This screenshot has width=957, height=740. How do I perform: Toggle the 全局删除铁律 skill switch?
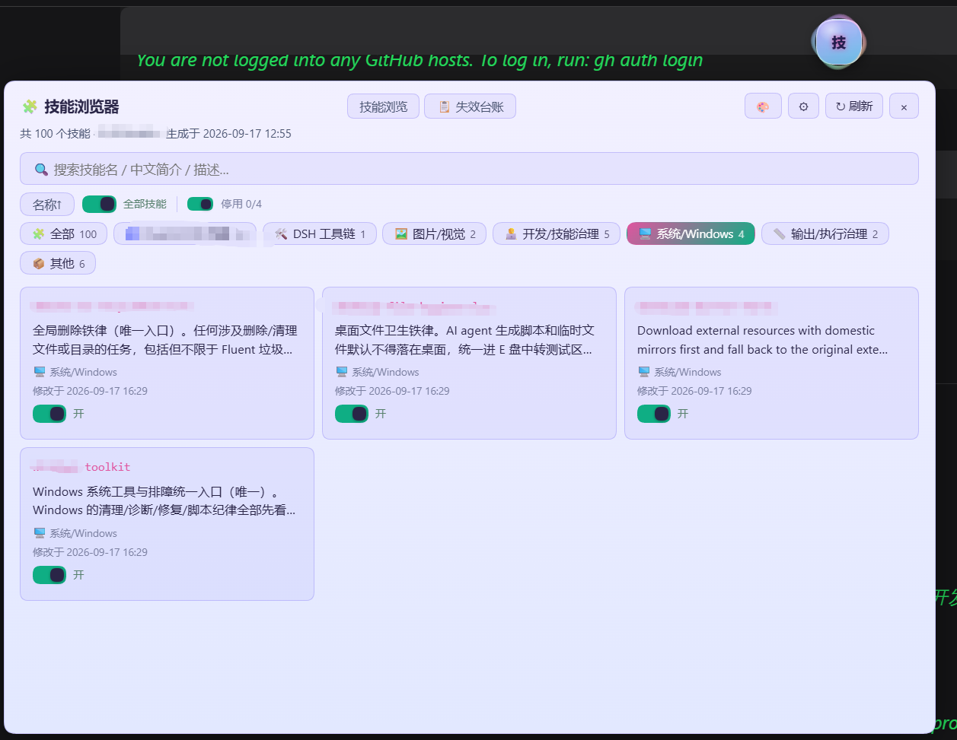click(49, 414)
